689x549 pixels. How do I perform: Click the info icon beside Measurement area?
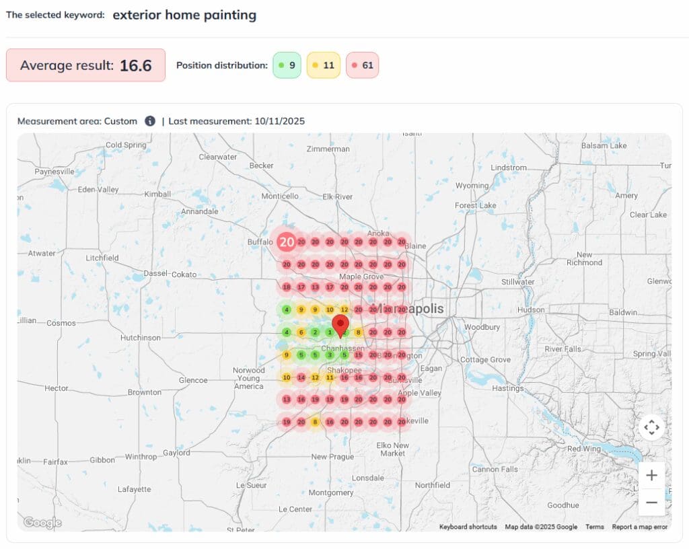click(150, 121)
